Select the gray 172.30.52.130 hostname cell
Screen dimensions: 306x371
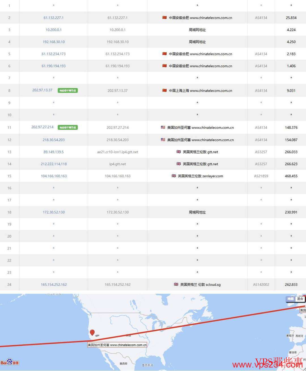coord(118,212)
